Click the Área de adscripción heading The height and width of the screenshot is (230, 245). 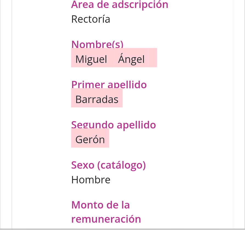tap(120, 5)
